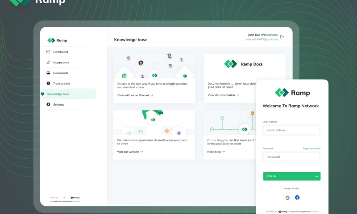Image resolution: width=357 pixels, height=214 pixels.
Task: Click arrow next to View documentation
Action: pyautogui.click(x=238, y=95)
